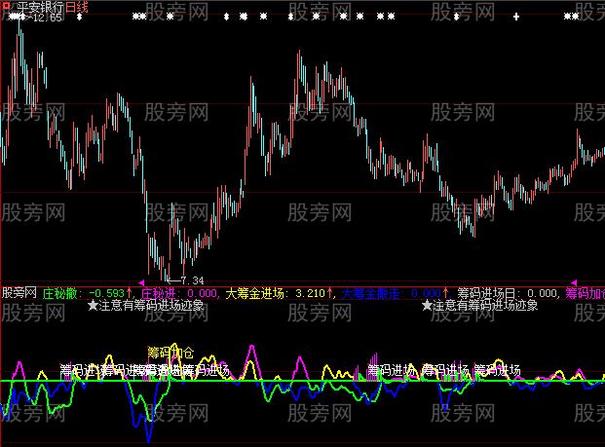Click the yellow 筹码加仓 signal label on chart
605x447 pixels.
[170, 353]
